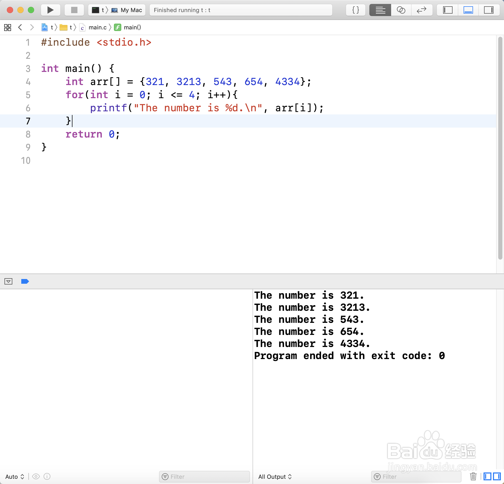The height and width of the screenshot is (484, 504).
Task: Click the Stop button in toolbar
Action: (74, 10)
